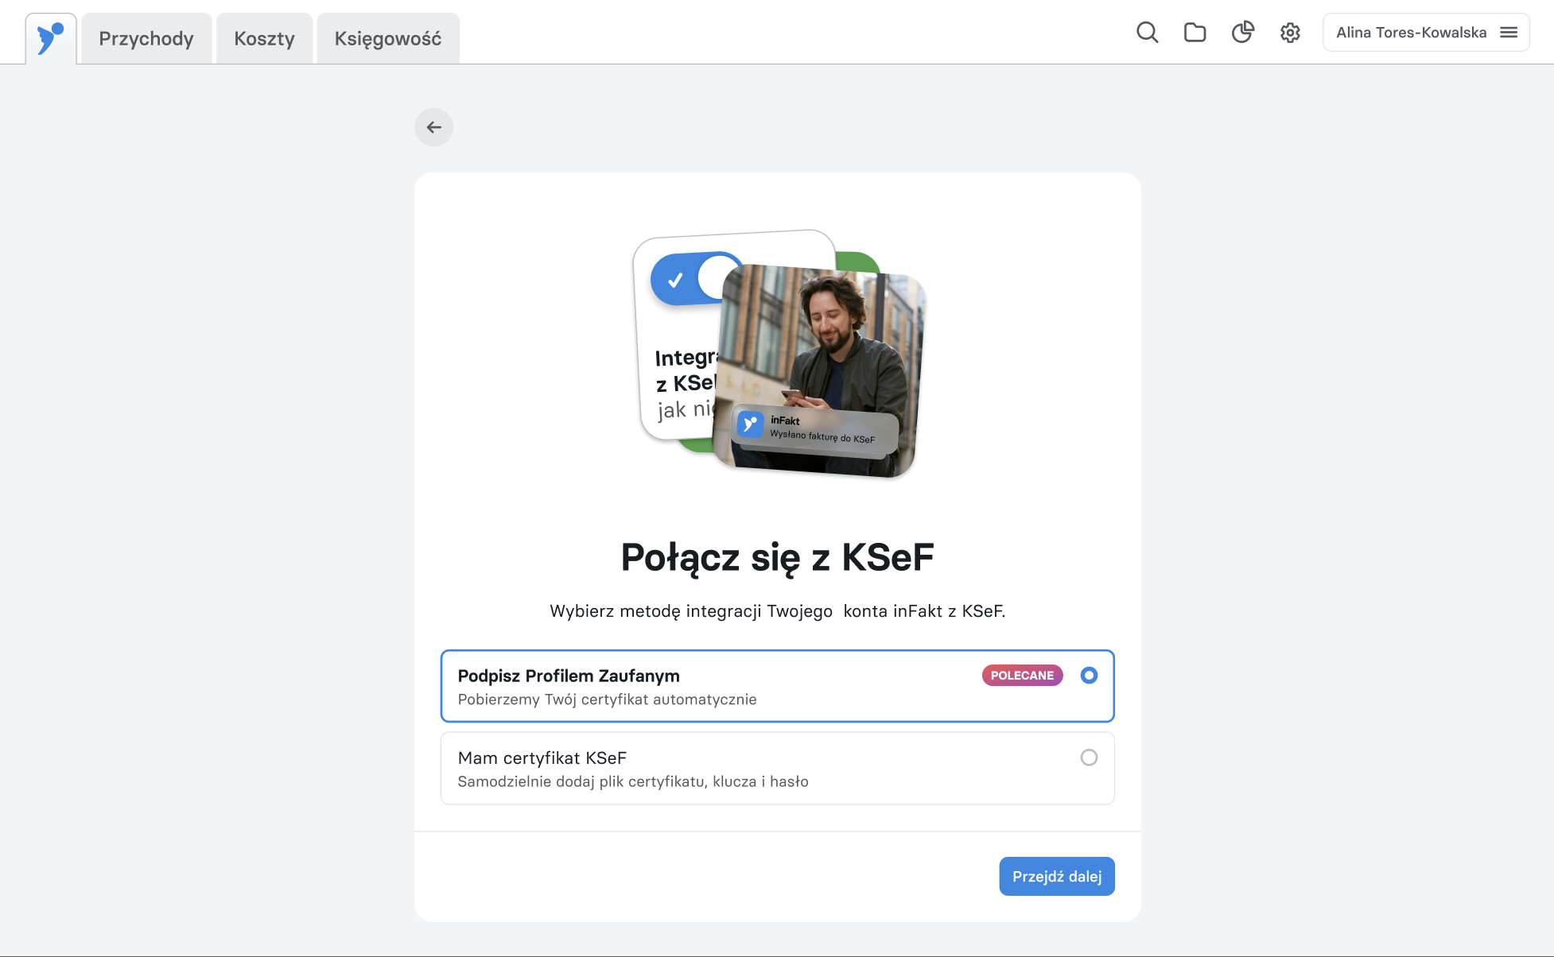Choose the Podpisz Profilem Zaufanym option card

(777, 686)
